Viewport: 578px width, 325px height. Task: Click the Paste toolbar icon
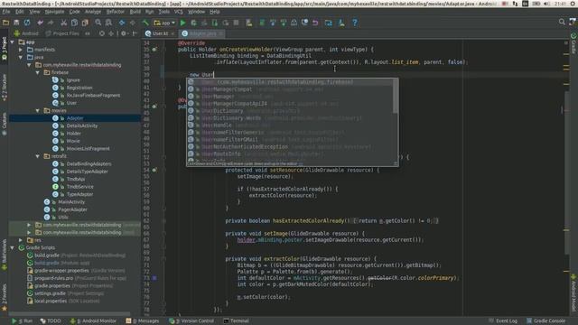click(85, 23)
